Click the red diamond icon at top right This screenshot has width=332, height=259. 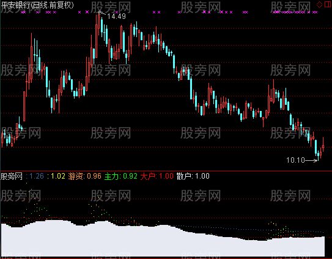point(320,4)
